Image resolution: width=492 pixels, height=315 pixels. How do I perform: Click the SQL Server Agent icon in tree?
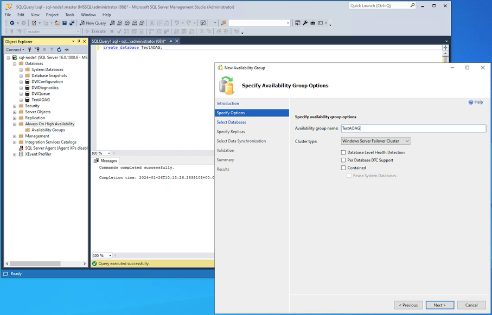(x=21, y=148)
